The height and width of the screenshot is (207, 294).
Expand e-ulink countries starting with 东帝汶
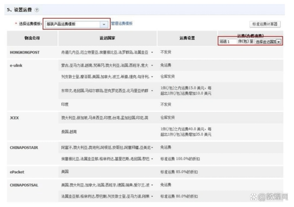click(152, 91)
